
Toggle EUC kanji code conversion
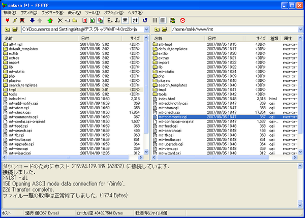(x=110, y=20)
